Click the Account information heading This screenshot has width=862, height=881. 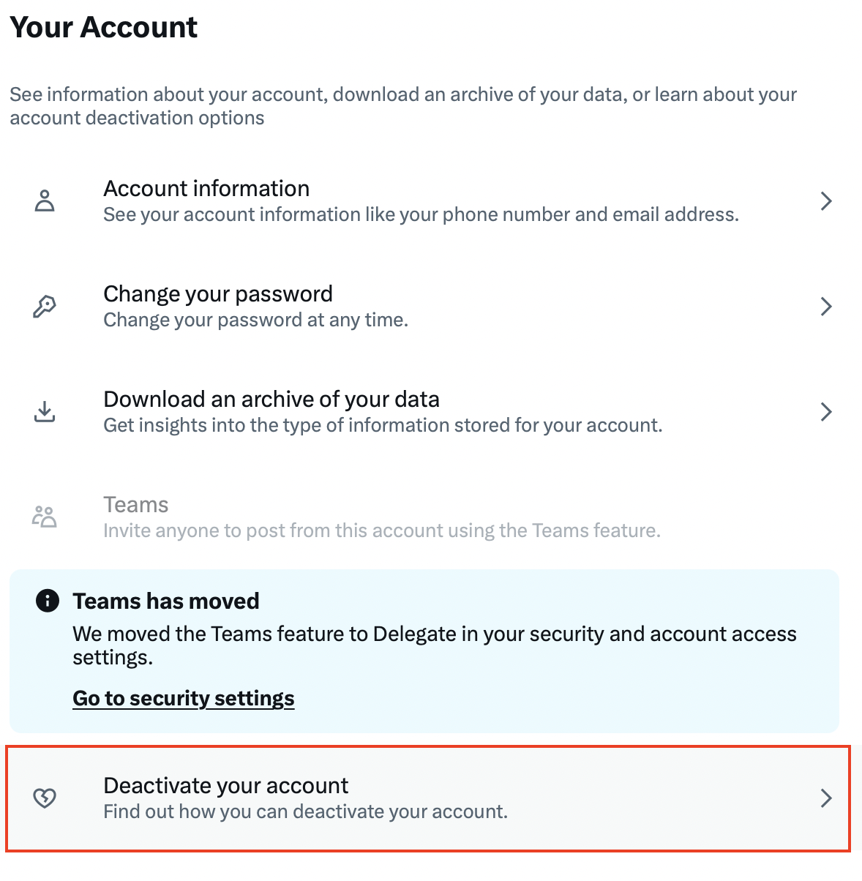click(206, 188)
